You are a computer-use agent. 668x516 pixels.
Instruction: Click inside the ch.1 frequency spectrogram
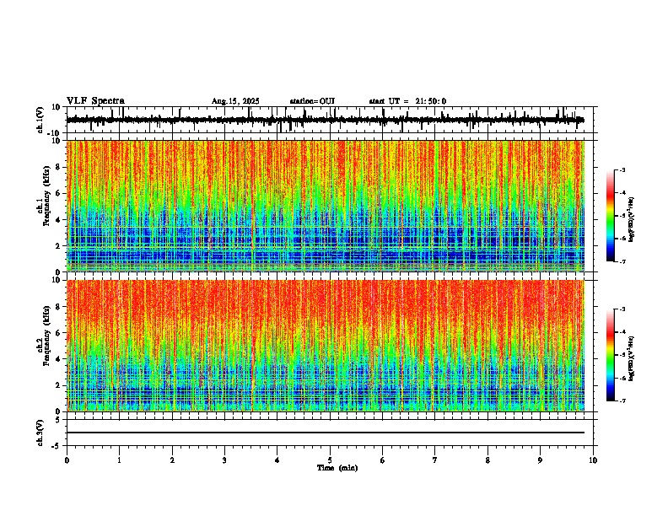pyautogui.click(x=325, y=206)
